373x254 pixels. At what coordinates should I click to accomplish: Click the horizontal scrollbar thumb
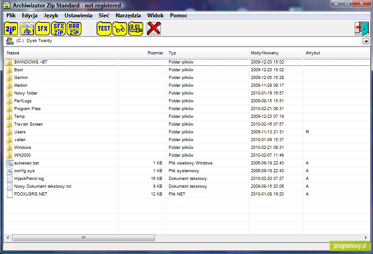(x=84, y=238)
